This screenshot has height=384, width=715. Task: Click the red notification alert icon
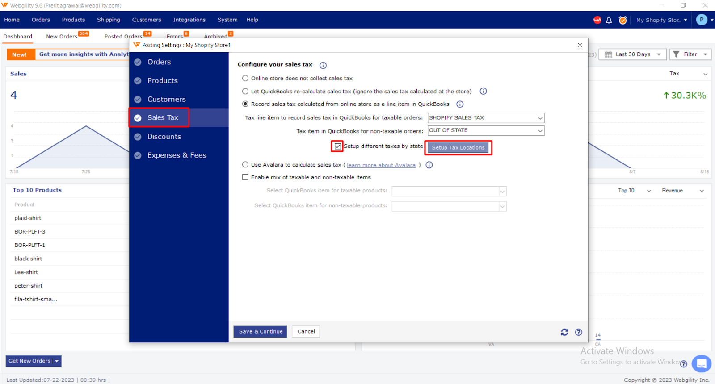coord(597,20)
